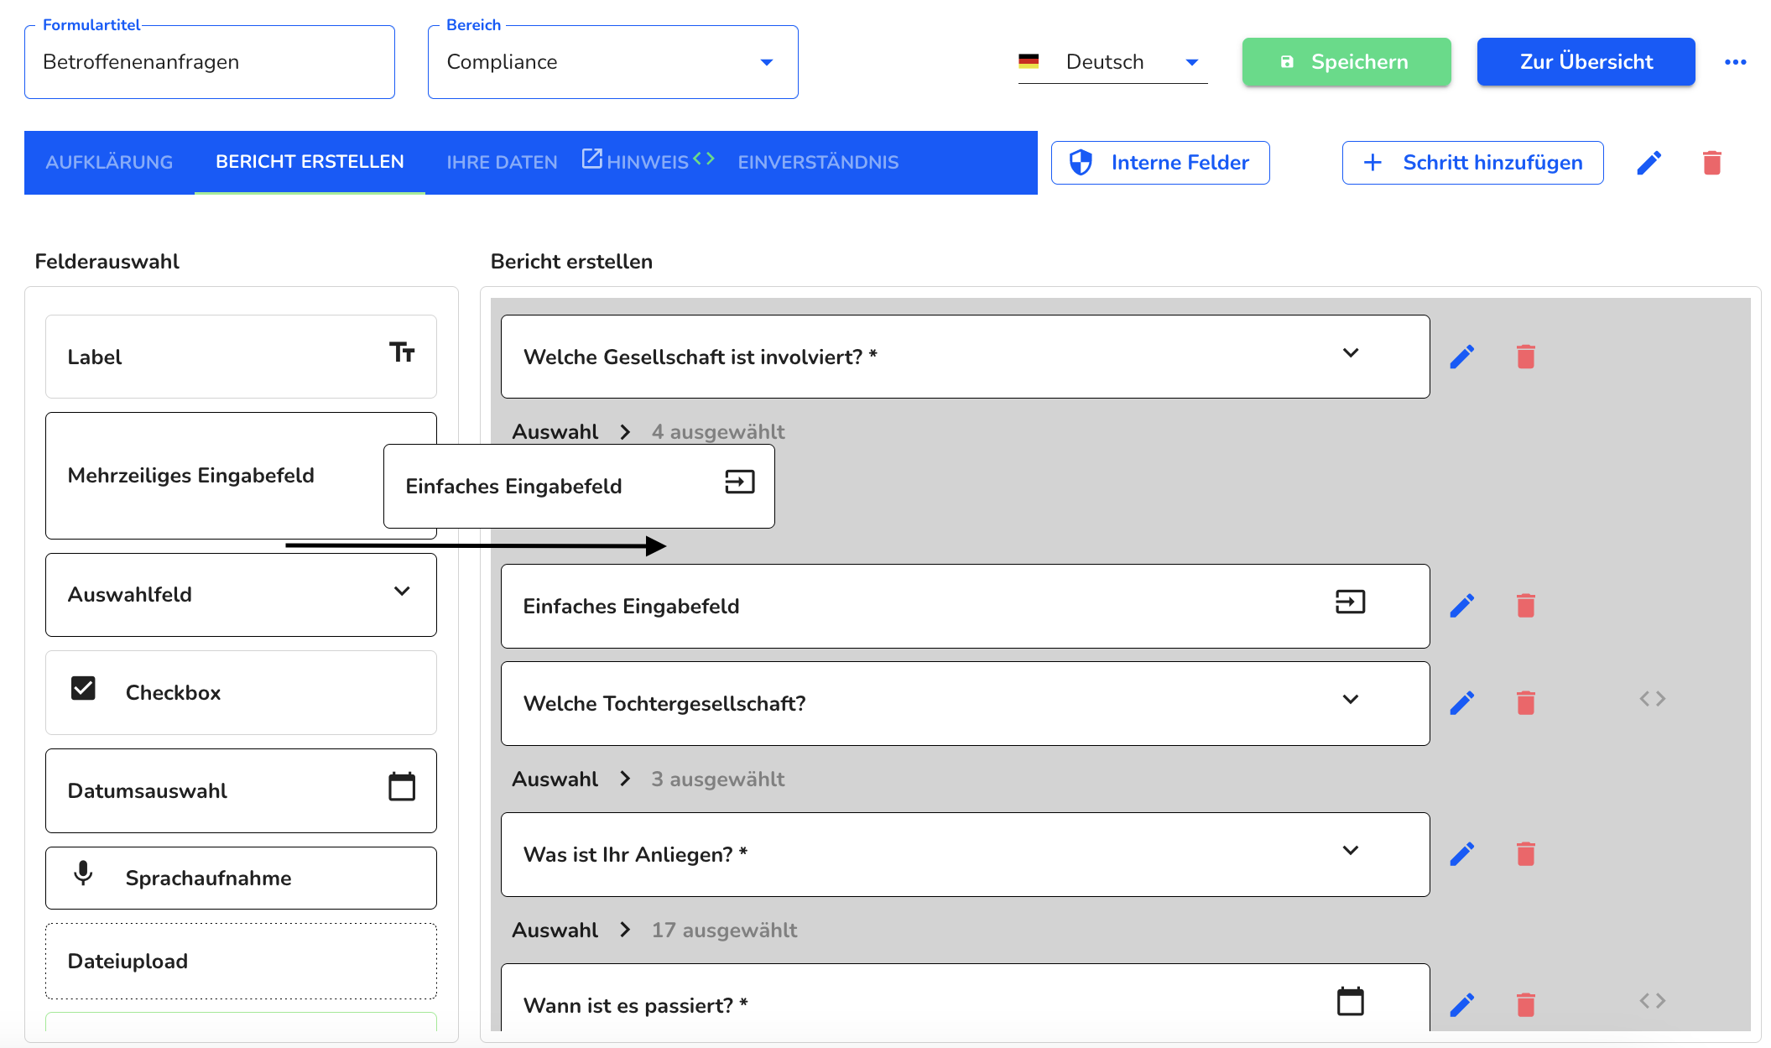Switch to the AUFKLÄRUNG tab
The image size is (1771, 1048).
click(x=109, y=163)
